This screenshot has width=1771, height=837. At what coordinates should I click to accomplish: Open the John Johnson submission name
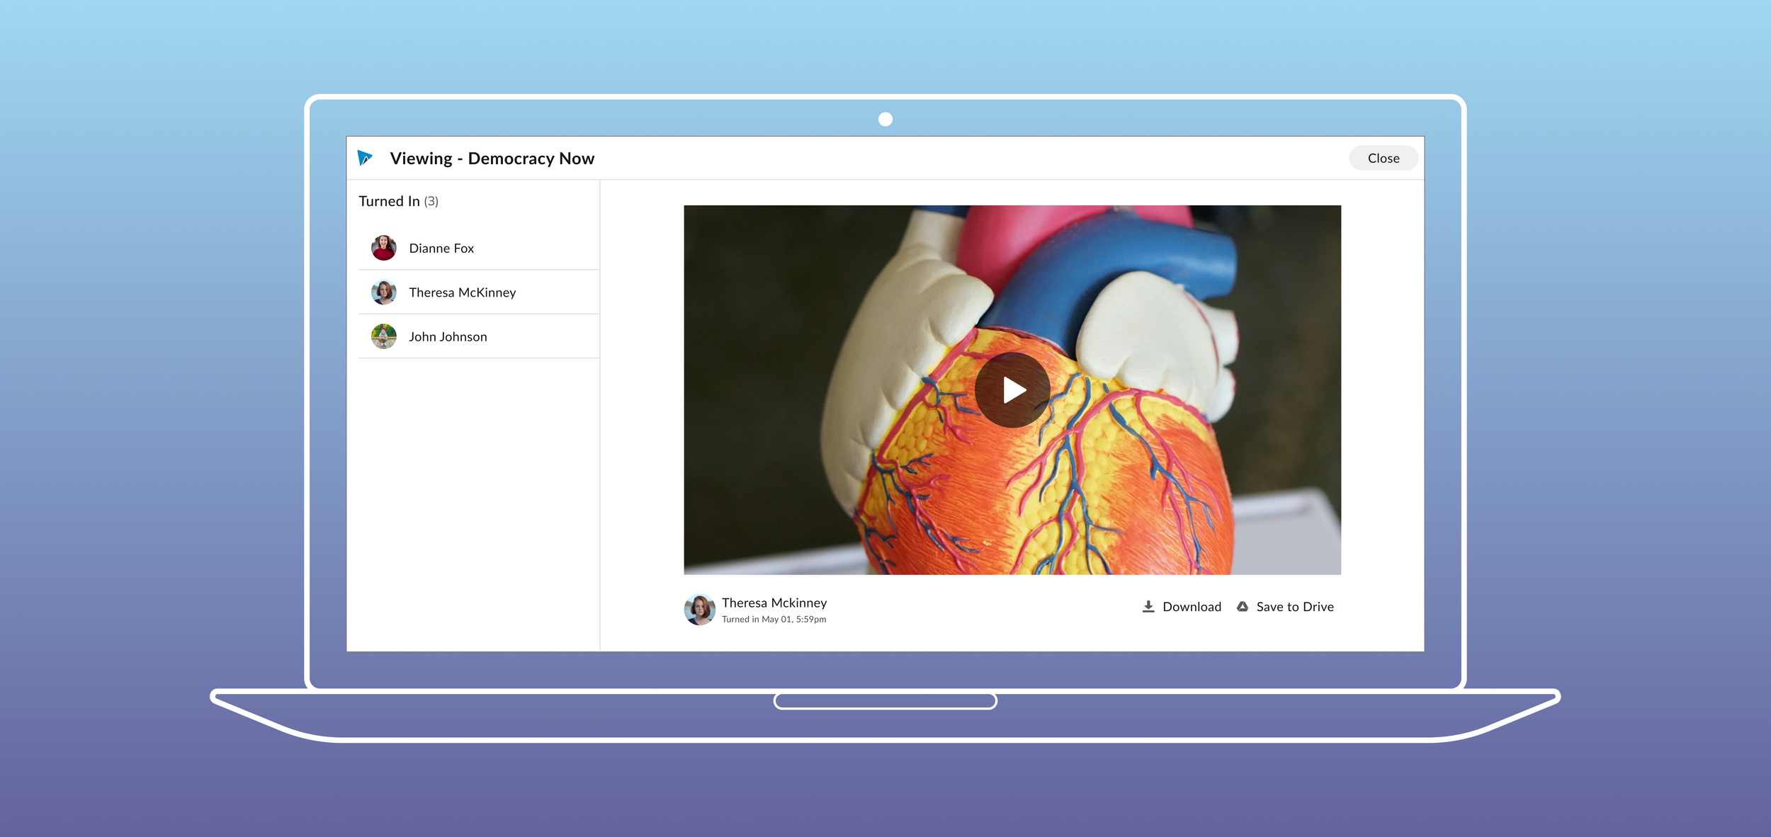(448, 337)
